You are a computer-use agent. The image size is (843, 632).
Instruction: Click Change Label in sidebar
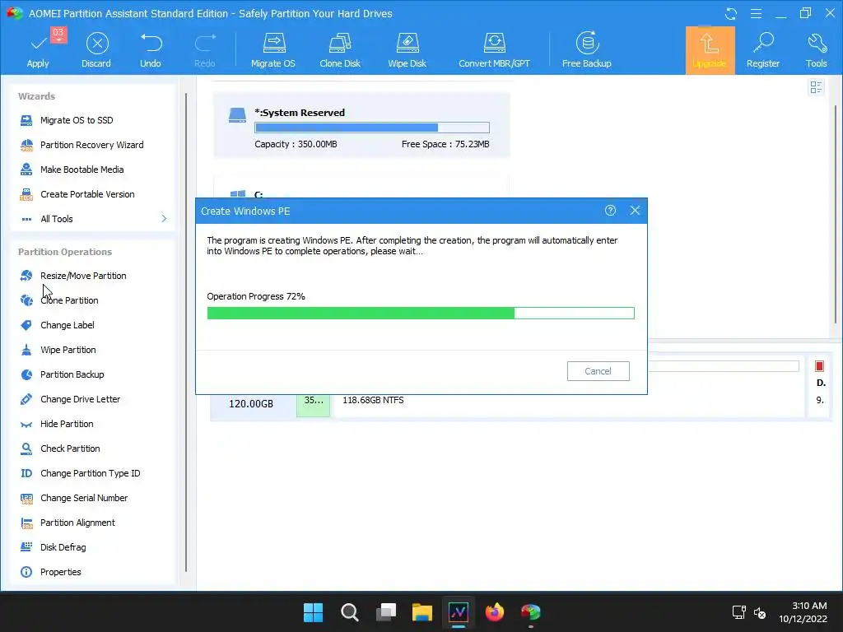tap(68, 325)
